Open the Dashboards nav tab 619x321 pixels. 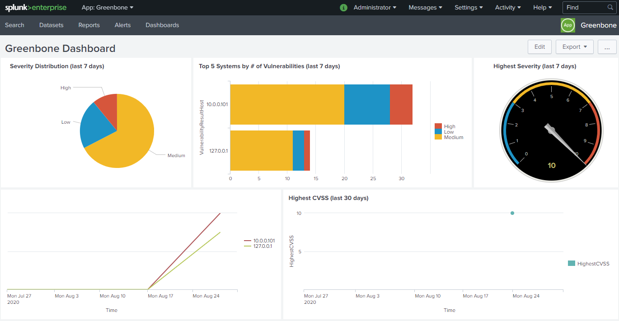click(162, 25)
